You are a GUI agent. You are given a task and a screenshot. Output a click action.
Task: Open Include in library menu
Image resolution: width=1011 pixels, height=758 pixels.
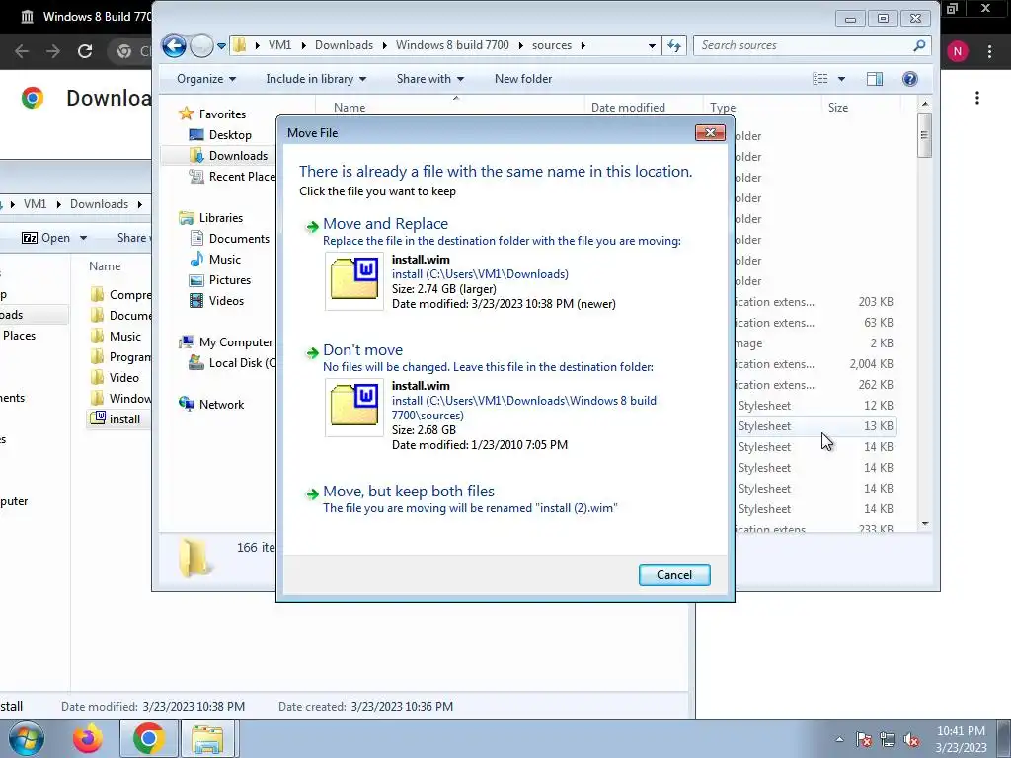coord(316,79)
